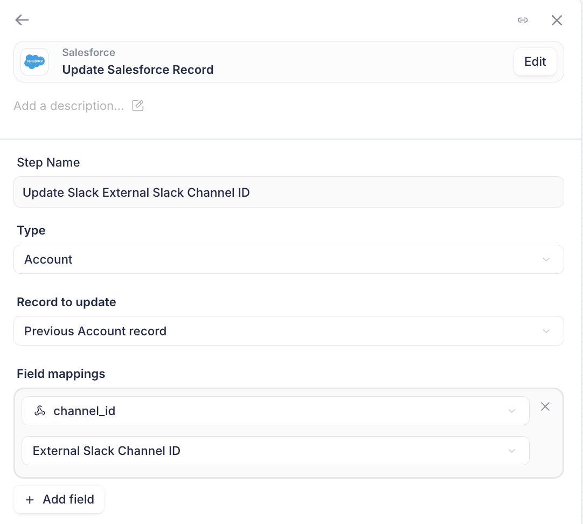Click the Salesforce cloud logo
Viewport: 583px width, 524px height.
point(34,62)
